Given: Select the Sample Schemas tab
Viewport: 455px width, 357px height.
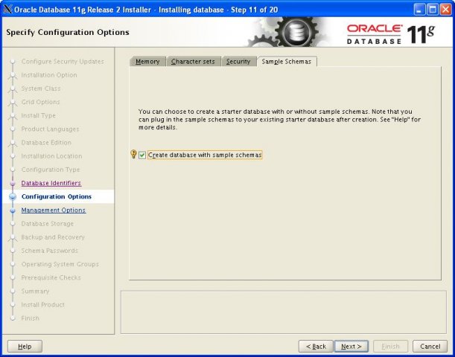Looking at the screenshot, I should click(x=287, y=62).
